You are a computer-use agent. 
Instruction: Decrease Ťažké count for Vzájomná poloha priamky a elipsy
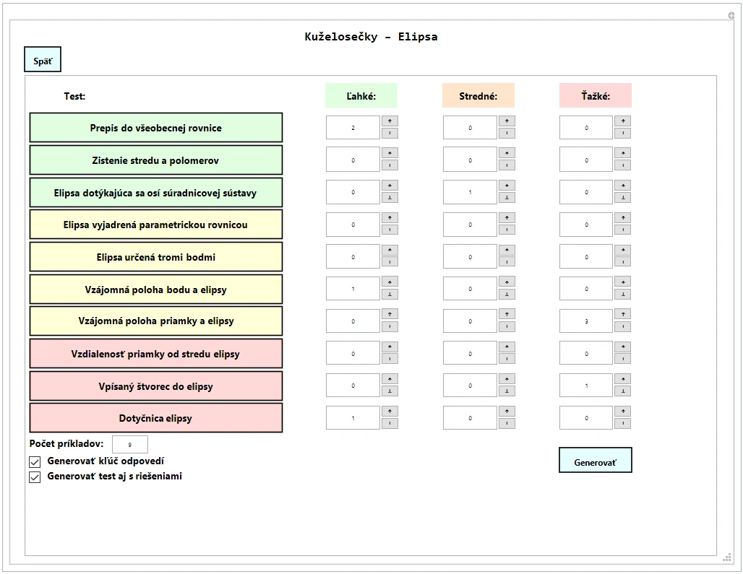click(x=622, y=326)
